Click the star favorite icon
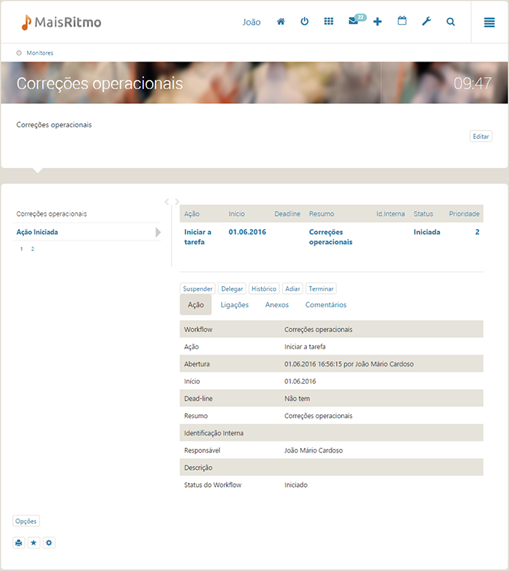The image size is (509, 571). coord(34,543)
